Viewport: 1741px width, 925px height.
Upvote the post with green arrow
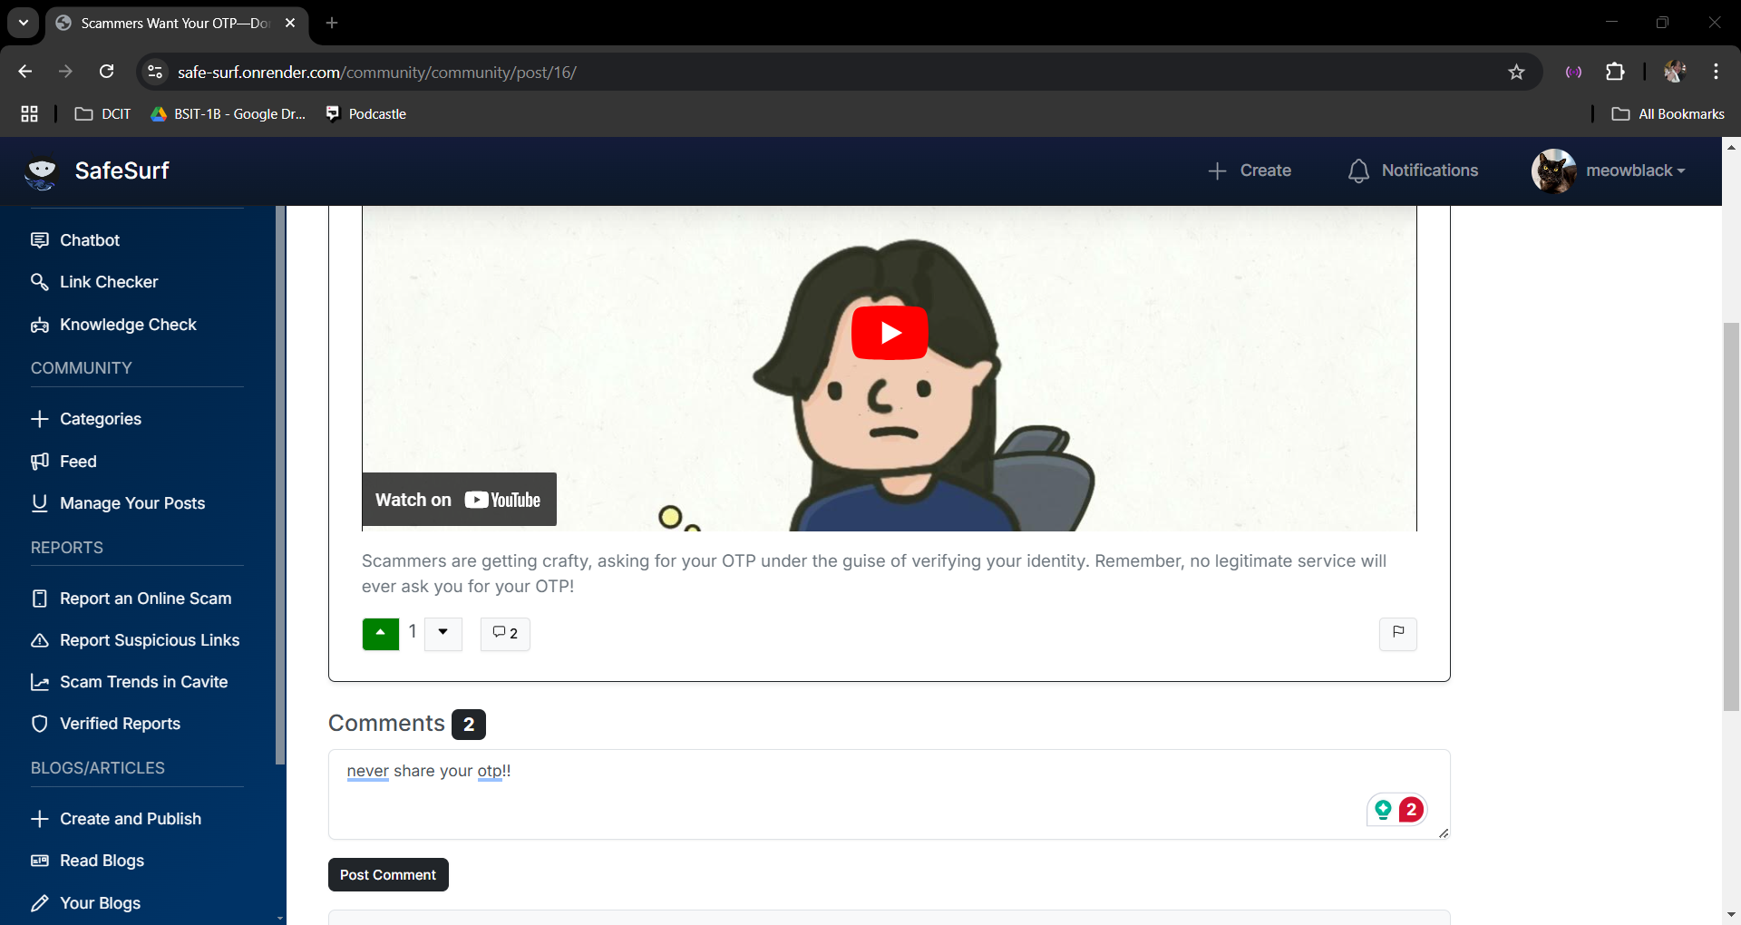pos(381,633)
